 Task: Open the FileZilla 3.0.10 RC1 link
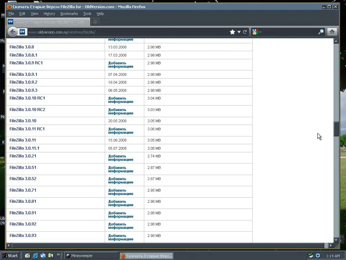pyautogui.click(x=27, y=98)
